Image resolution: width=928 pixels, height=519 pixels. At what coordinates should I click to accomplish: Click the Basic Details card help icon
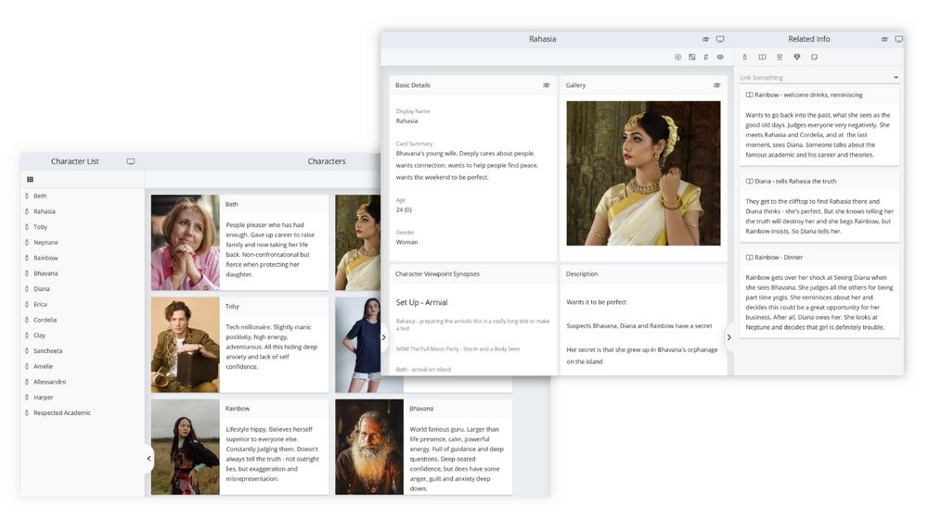[x=547, y=85]
